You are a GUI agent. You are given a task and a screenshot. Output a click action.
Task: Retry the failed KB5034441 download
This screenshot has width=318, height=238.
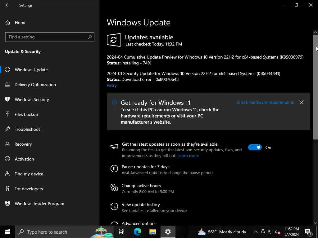(111, 86)
